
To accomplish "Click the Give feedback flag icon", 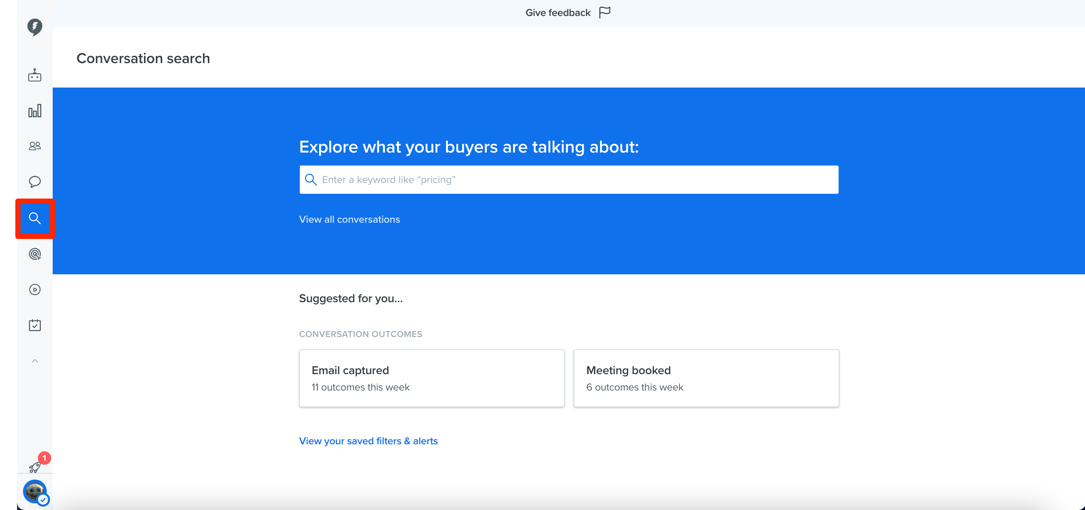I will (604, 13).
